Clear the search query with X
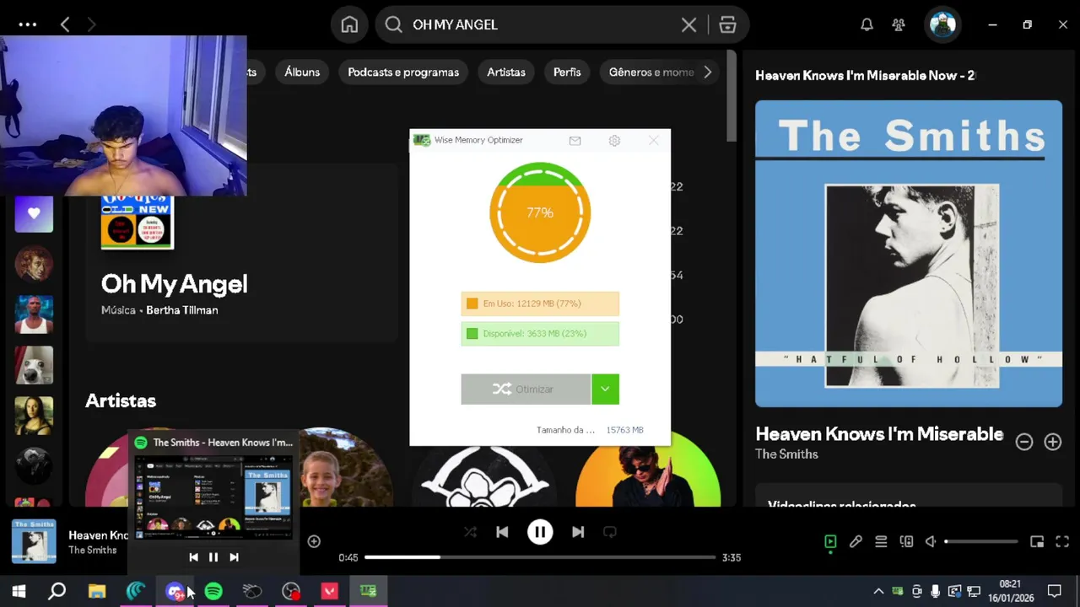The width and height of the screenshot is (1080, 607). click(x=688, y=24)
